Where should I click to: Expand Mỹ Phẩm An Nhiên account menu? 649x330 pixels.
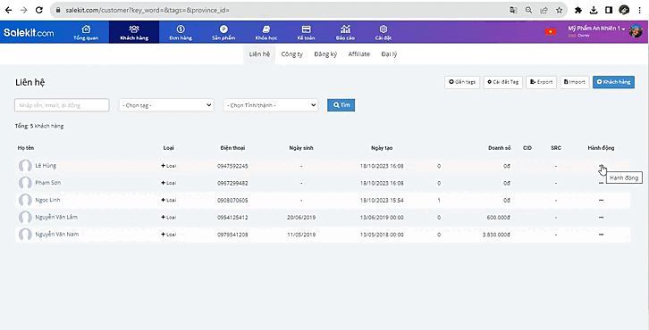[x=596, y=29]
